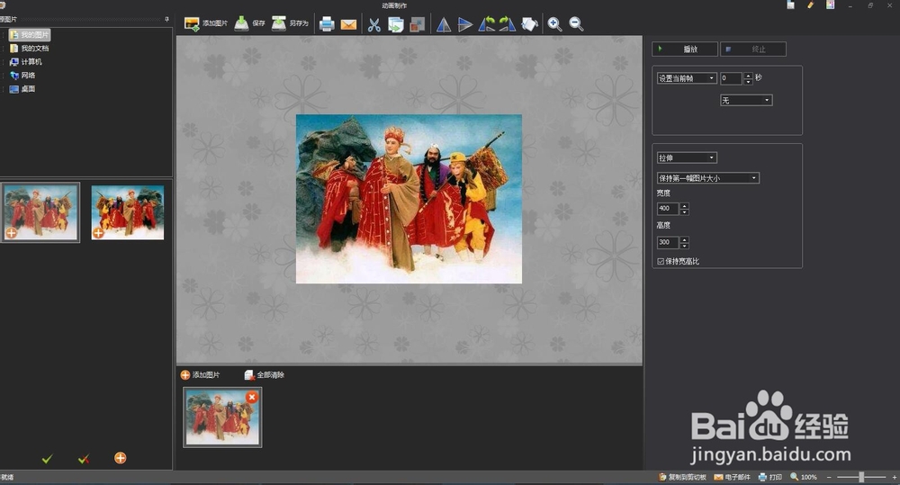
Task: Increase height with up stepper arrow
Action: click(x=684, y=239)
